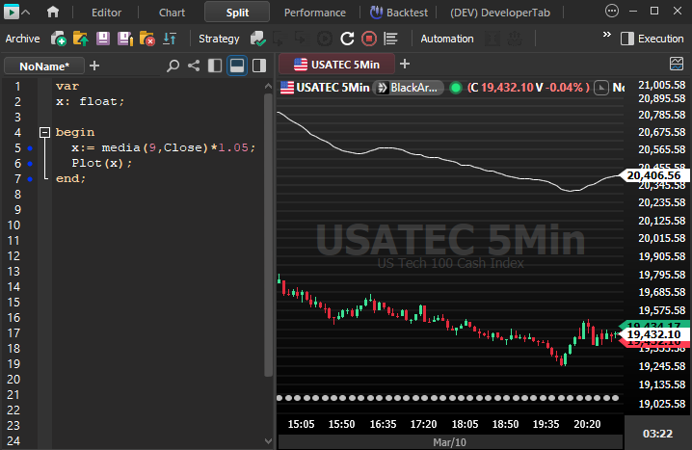This screenshot has height=450, width=692.
Task: Open a strategy from the folder icon
Action: click(81, 39)
